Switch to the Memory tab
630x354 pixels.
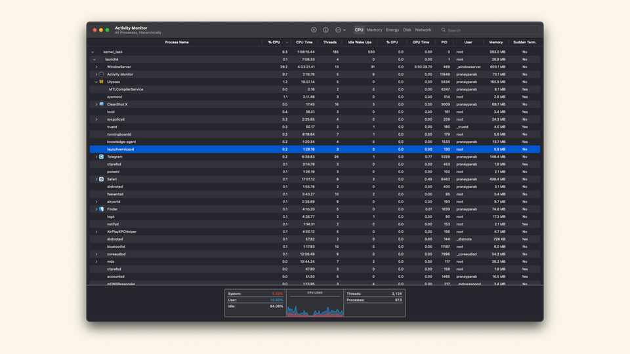(375, 29)
